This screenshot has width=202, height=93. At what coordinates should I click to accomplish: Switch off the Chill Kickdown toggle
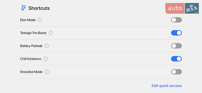[x=176, y=59]
